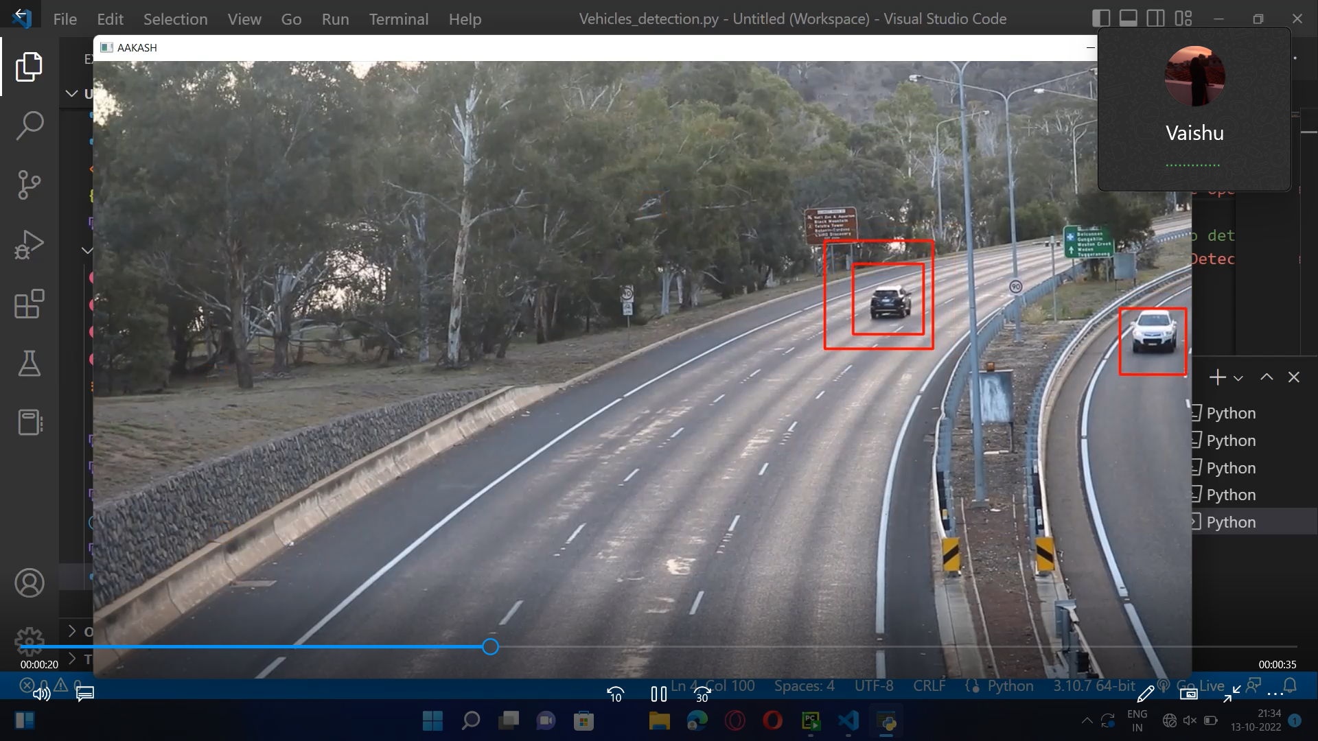Open the Testing flask icon view
1318x741 pixels.
[29, 363]
